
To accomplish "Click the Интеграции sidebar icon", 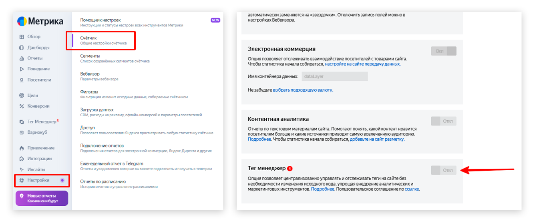I will pos(22,159).
